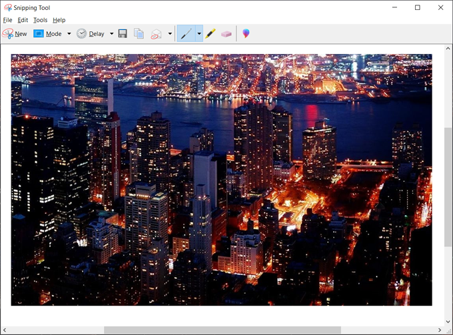Image resolution: width=453 pixels, height=335 pixels.
Task: Select the Pen tool
Action: click(186, 33)
